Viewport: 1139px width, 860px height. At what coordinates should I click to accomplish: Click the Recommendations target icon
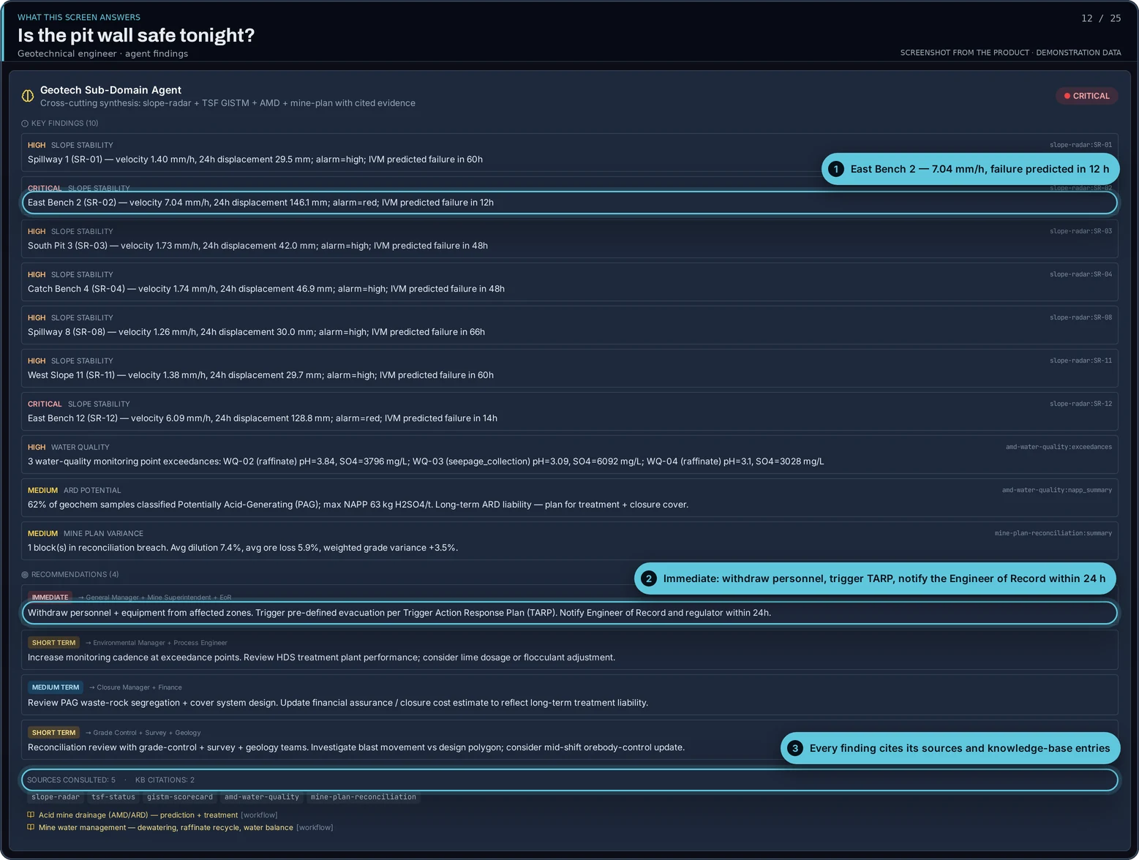25,575
